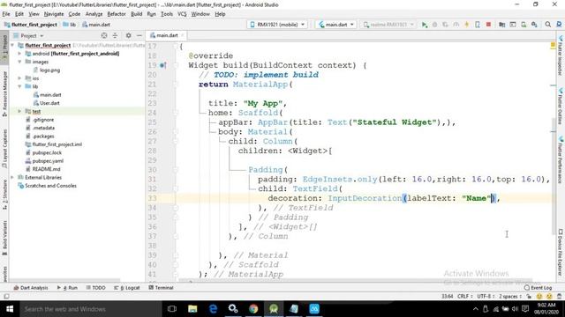Click the lib breadcrumb in navigation bar
The image size is (565, 317).
tap(70, 25)
